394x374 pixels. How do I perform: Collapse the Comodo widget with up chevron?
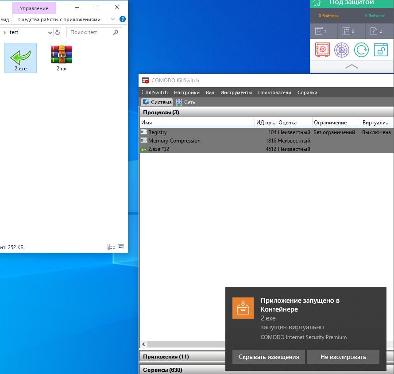coord(352,66)
